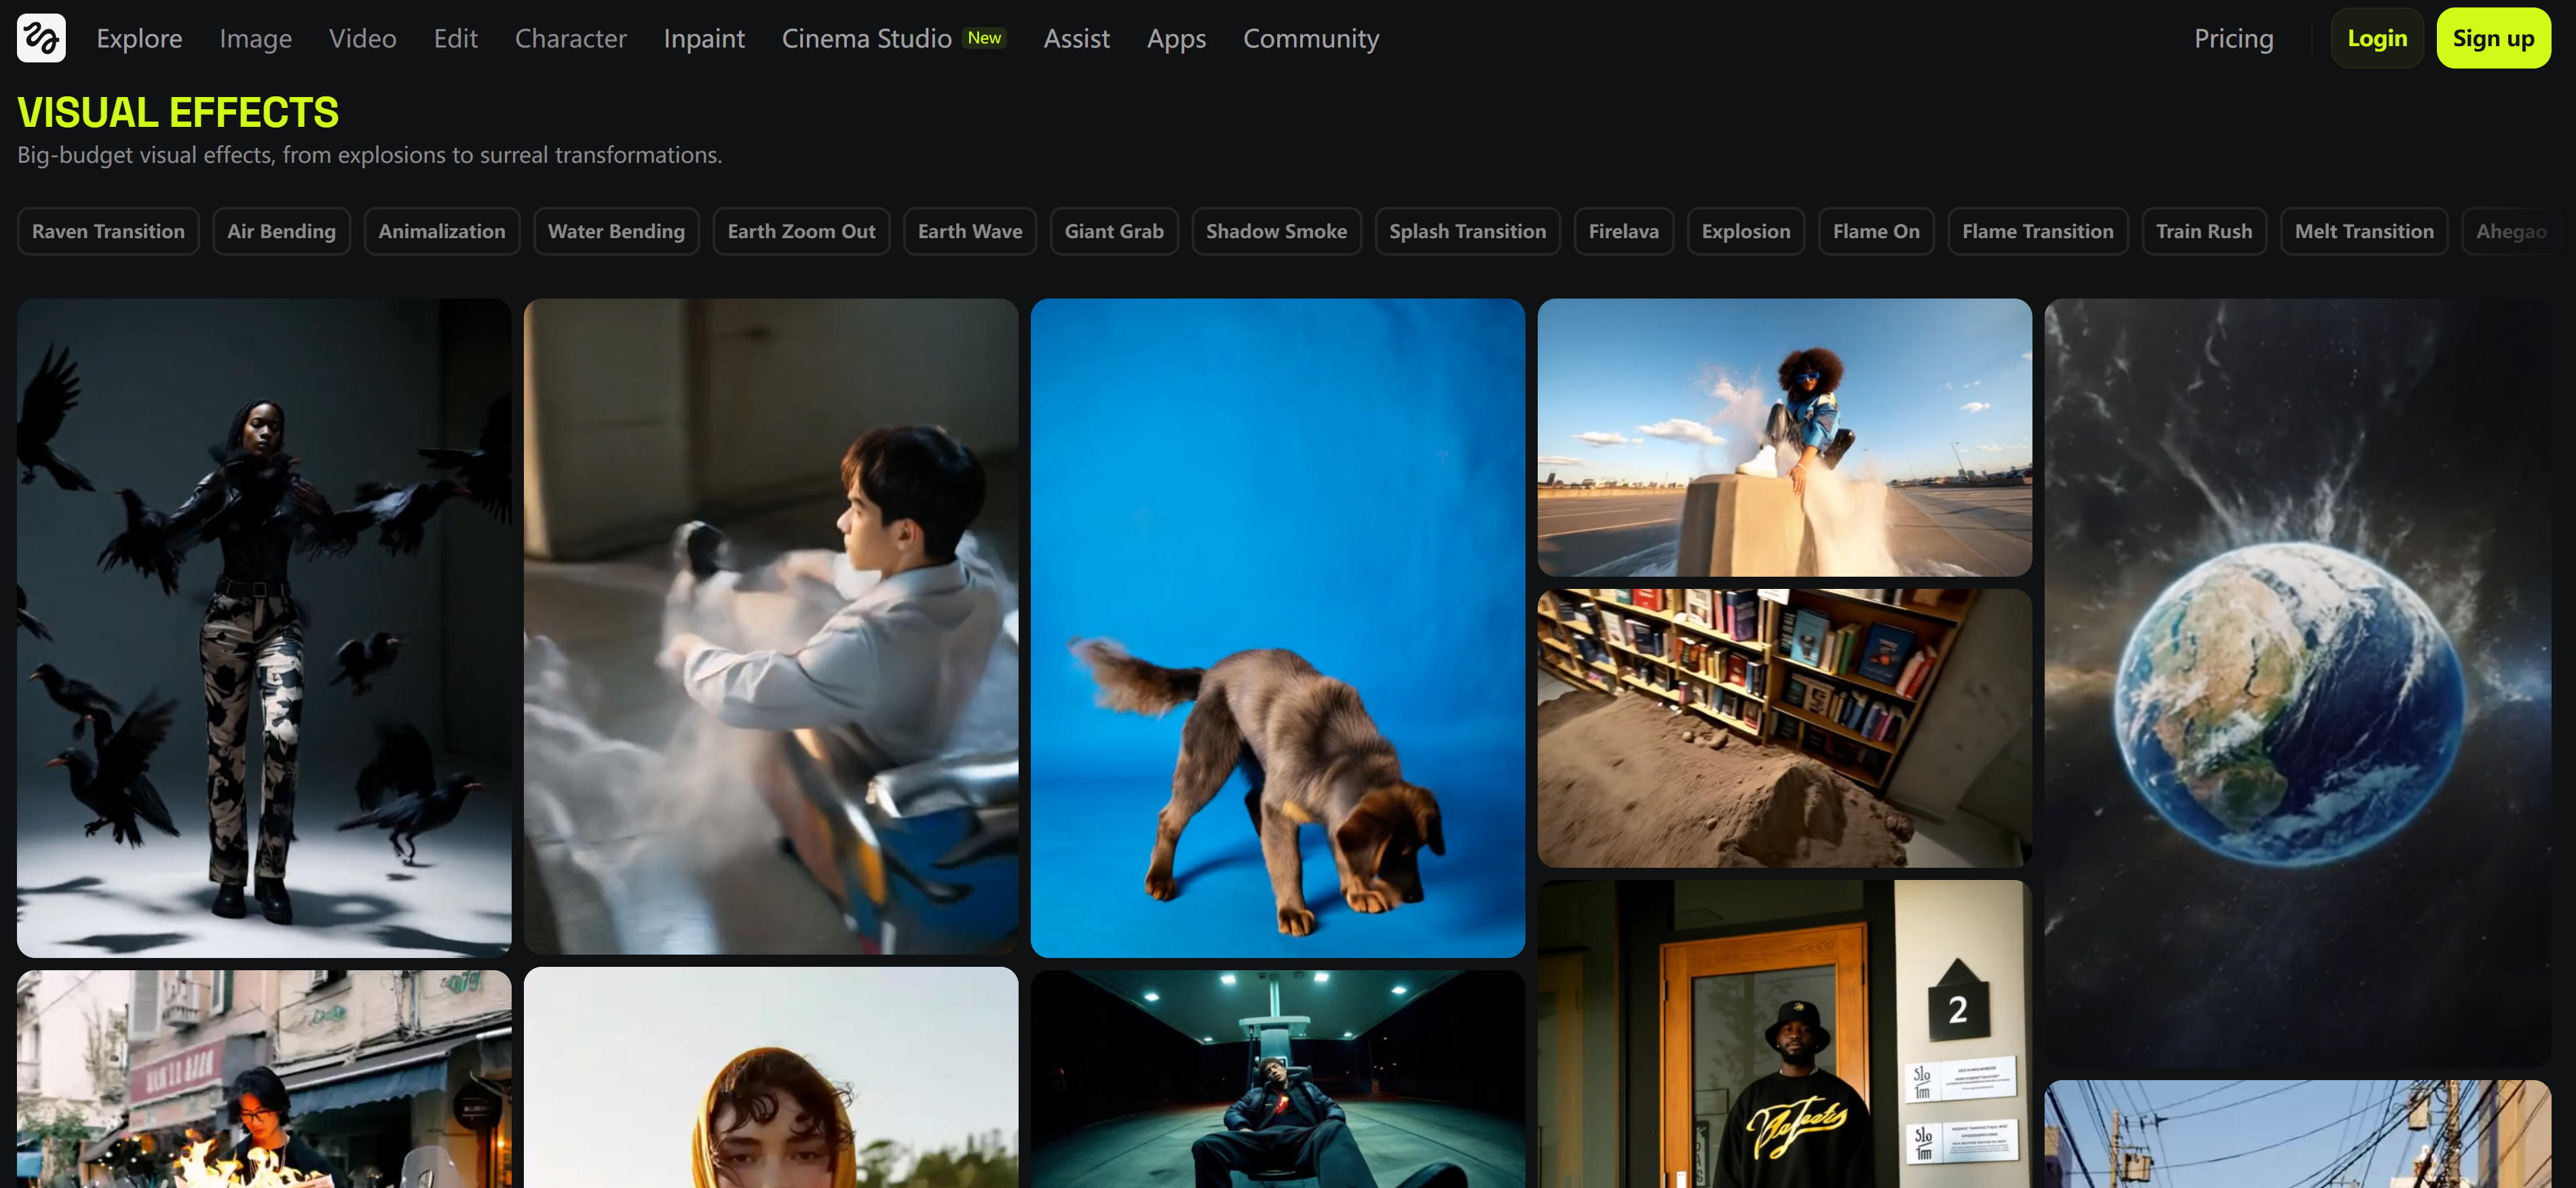Select the Raven Transition effect tag
The image size is (2576, 1188).
coord(108,231)
